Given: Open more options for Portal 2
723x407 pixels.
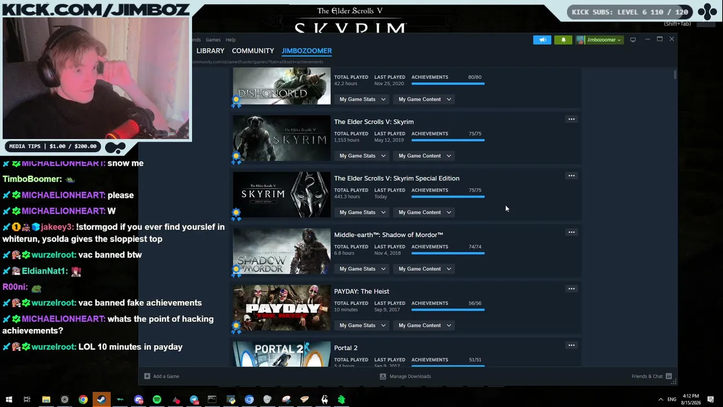Looking at the screenshot, I should point(571,345).
